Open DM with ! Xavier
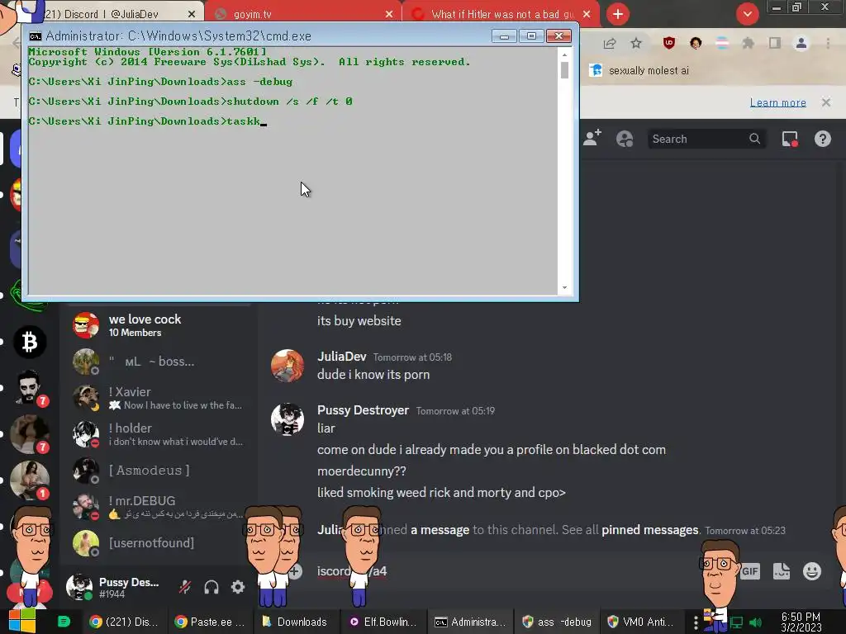Screen dimensions: 846x634 [159, 398]
